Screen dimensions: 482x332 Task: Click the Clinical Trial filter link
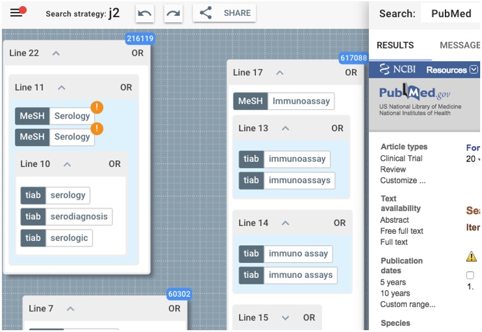(x=401, y=158)
